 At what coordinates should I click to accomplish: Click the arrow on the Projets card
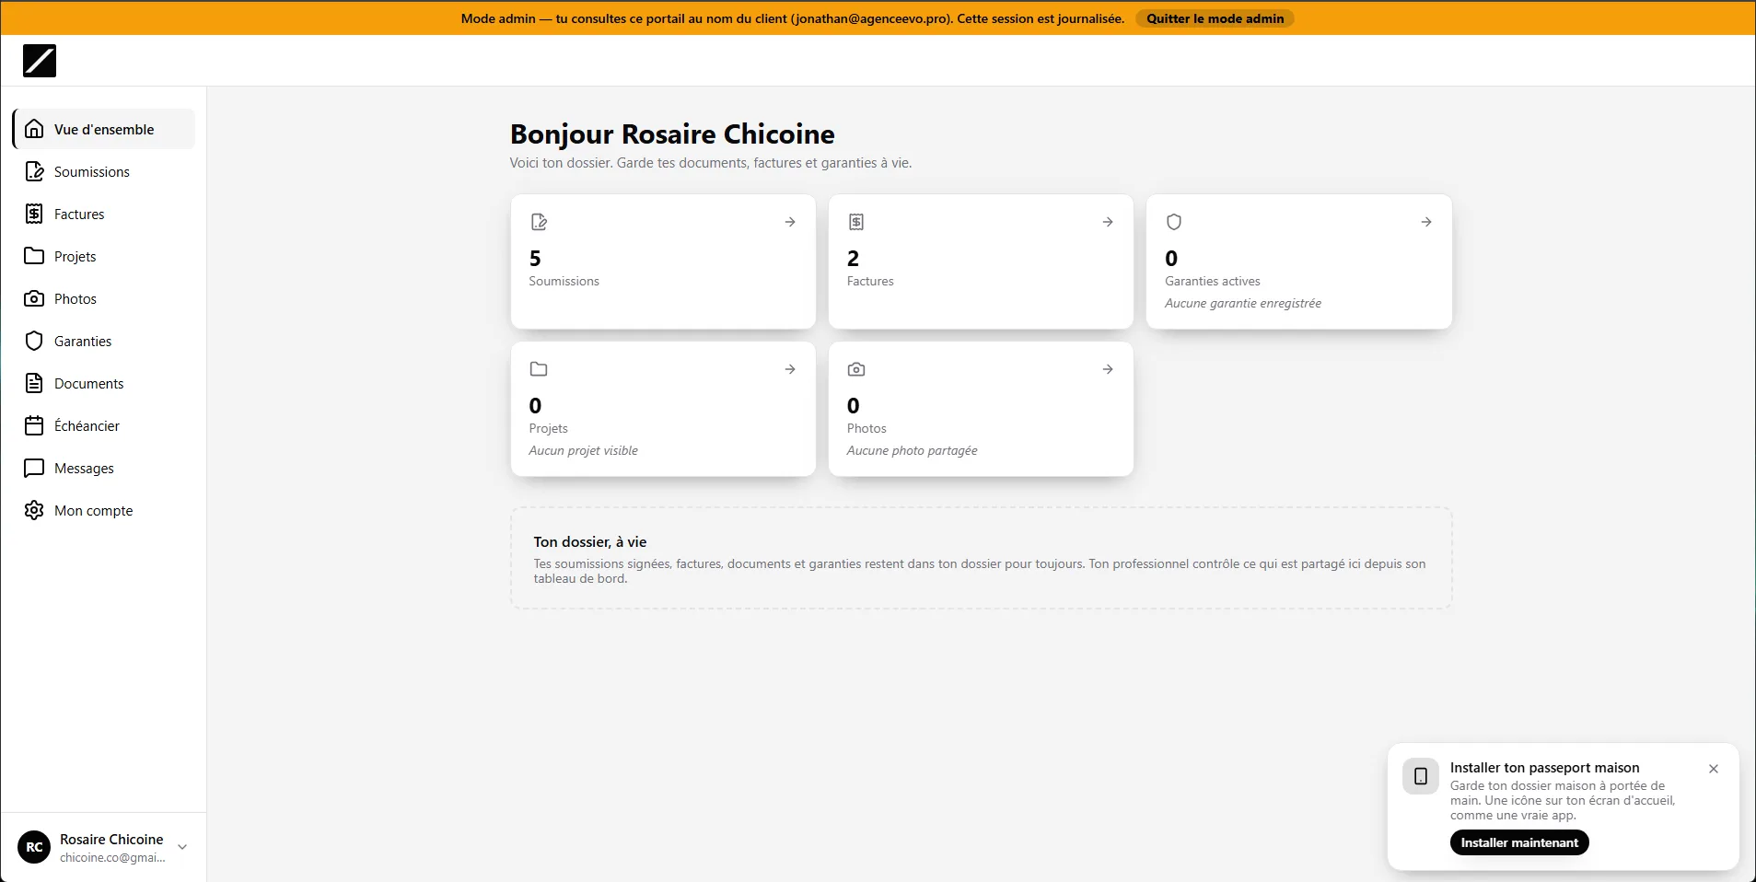790,369
